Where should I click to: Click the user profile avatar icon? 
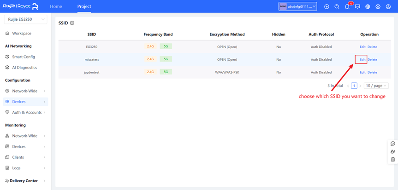tap(388, 6)
